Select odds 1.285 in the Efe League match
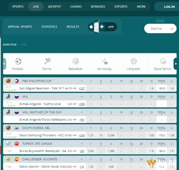This screenshot has height=170, width=179. point(111,151)
